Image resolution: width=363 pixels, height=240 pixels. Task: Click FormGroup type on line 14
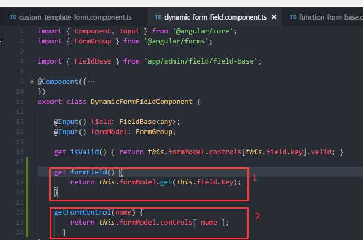point(154,132)
